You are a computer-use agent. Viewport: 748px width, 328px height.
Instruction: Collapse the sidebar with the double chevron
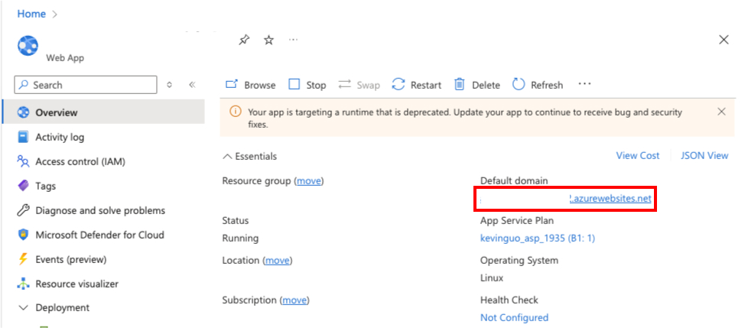[x=192, y=85]
